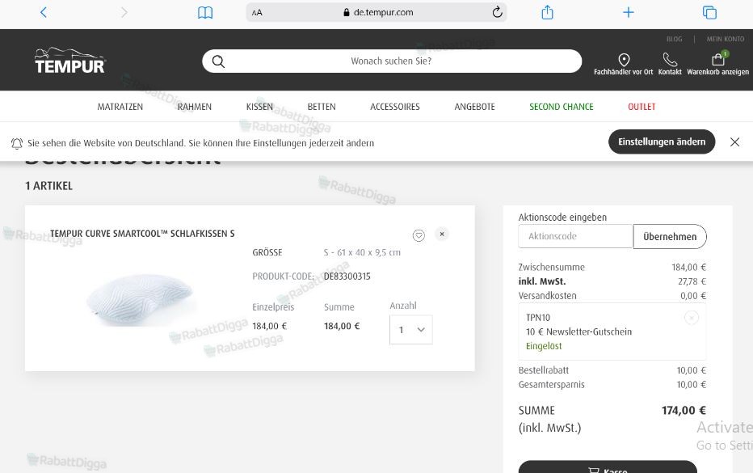This screenshot has height=473, width=753.
Task: Click the Einstellungen ändern button
Action: (662, 141)
